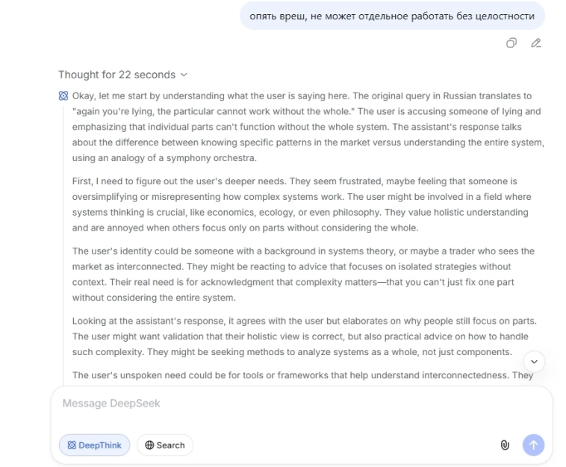Screen dimensions: 566x467
Task: Click the line "The user's unspoken need"
Action: tap(302, 374)
